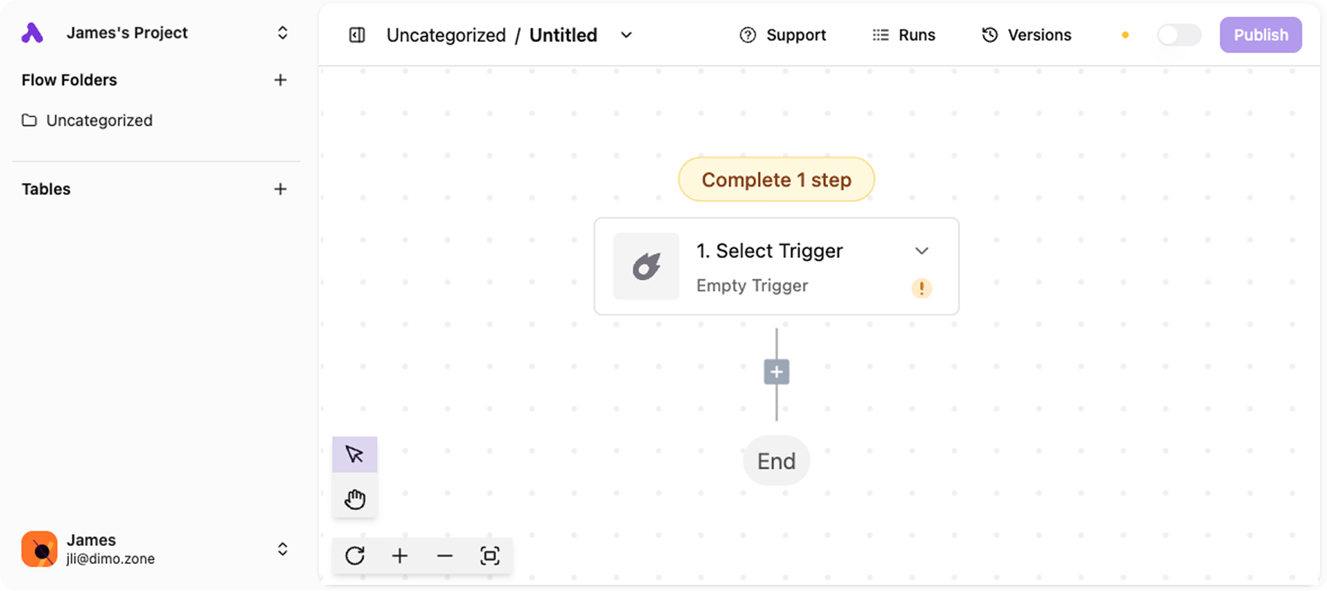1327x591 pixels.
Task: Zoom in with the plus icon
Action: 400,556
